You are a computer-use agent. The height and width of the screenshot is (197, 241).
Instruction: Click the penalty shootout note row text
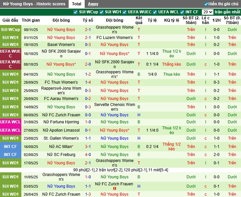(121, 170)
